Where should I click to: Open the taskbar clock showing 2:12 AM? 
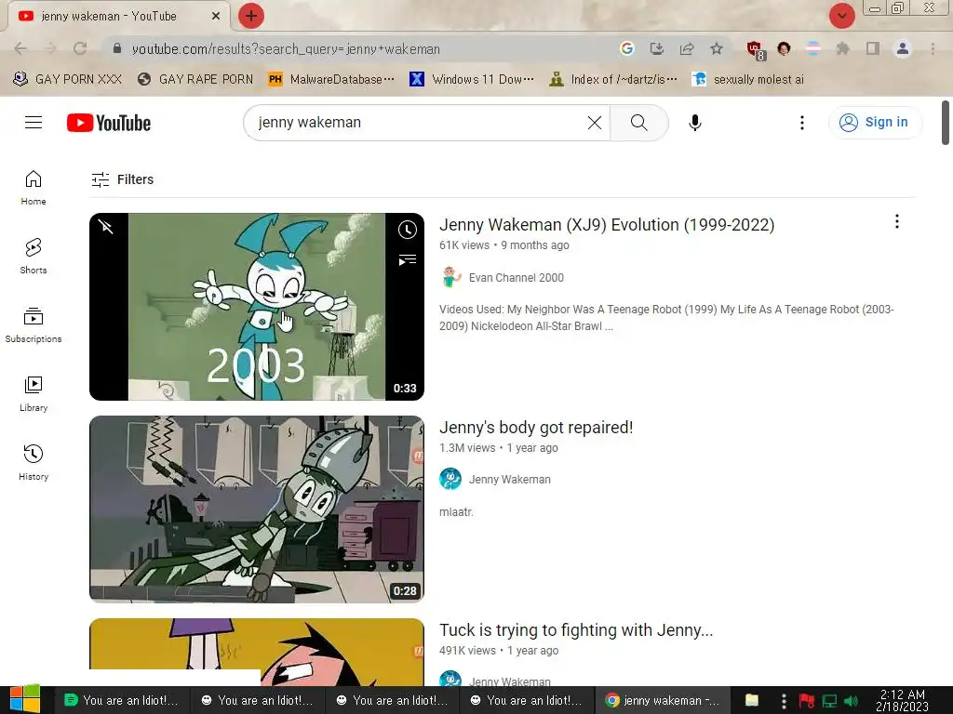pyautogui.click(x=903, y=700)
